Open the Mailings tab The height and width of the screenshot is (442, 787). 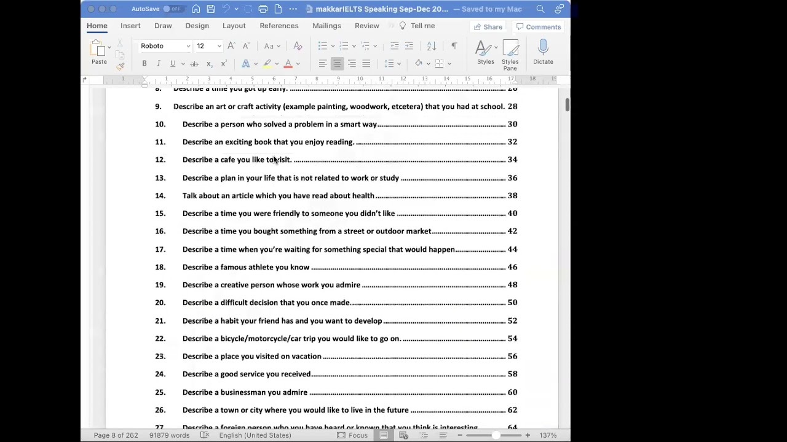coord(326,26)
